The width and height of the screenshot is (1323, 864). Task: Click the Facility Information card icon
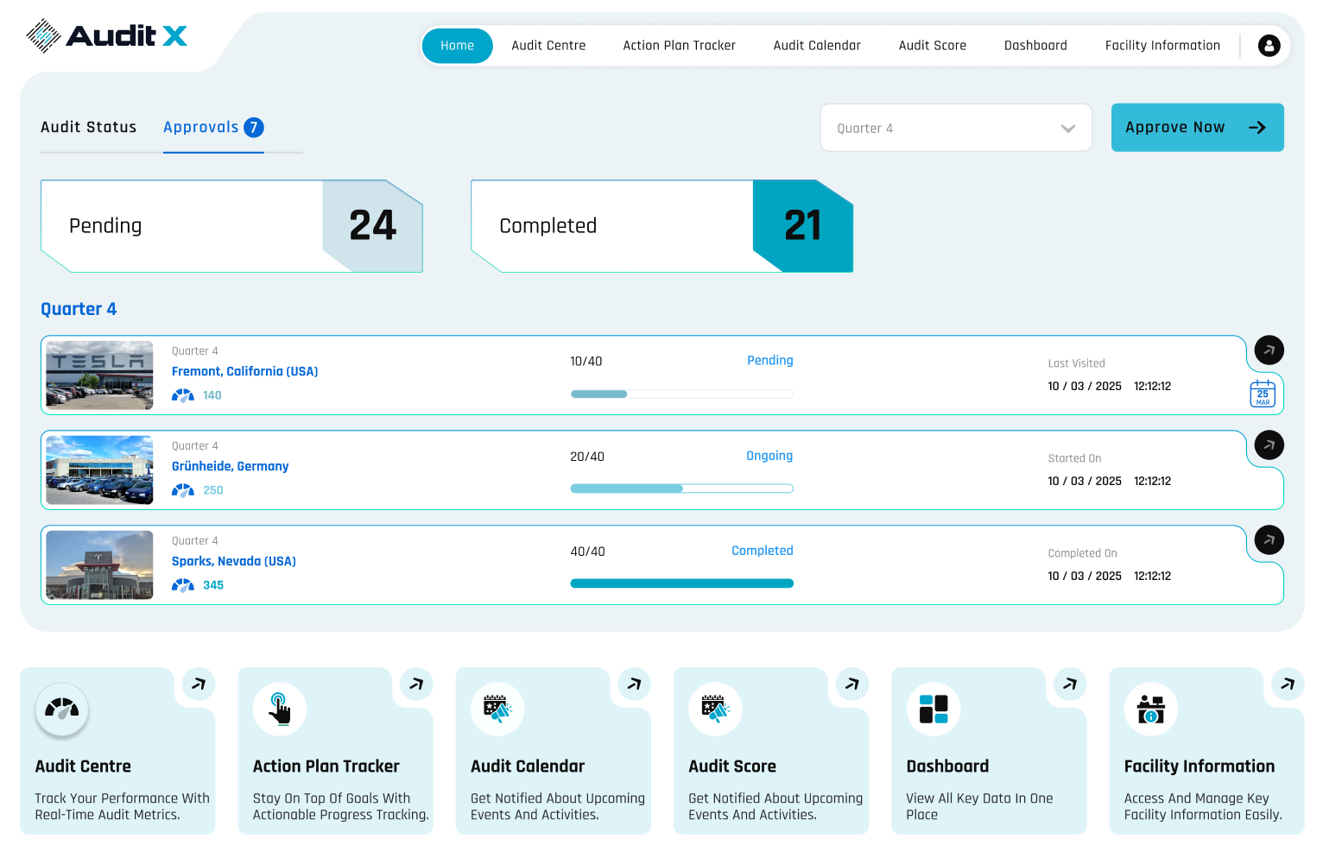coord(1151,709)
